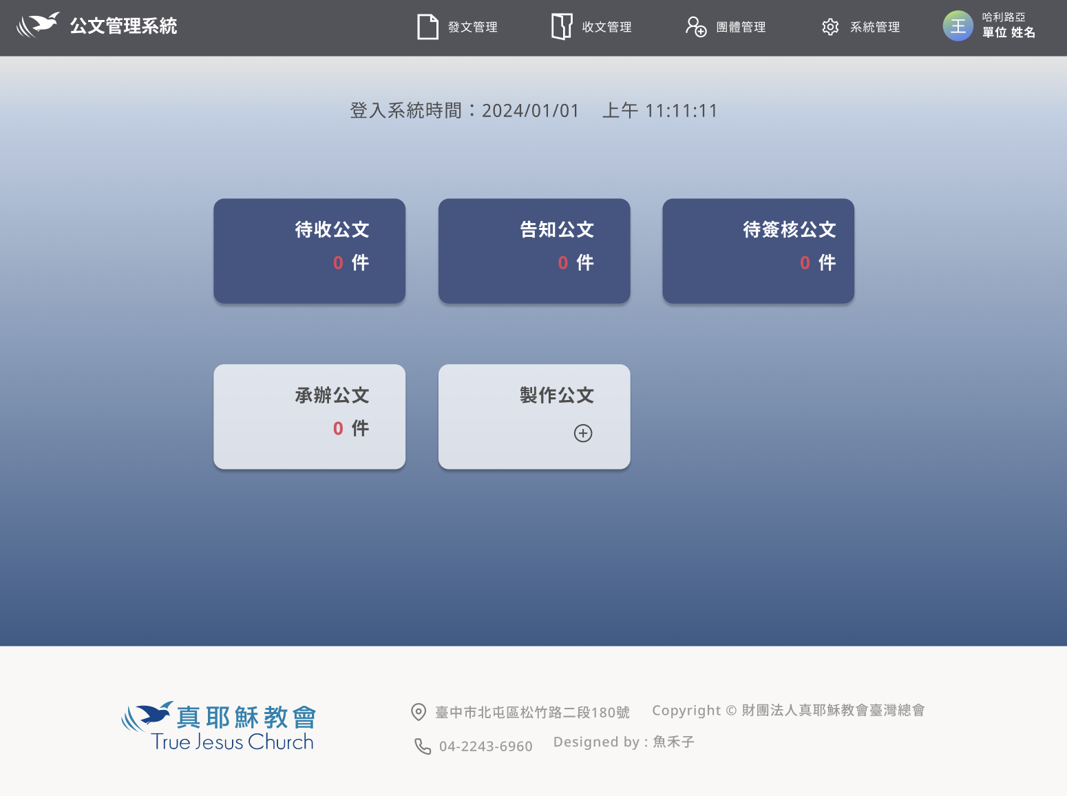
Task: Open the 告知公文 card
Action: [x=534, y=251]
